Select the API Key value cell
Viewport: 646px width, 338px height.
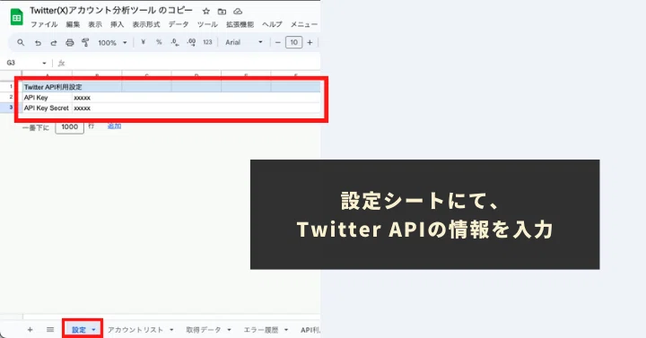click(x=97, y=98)
